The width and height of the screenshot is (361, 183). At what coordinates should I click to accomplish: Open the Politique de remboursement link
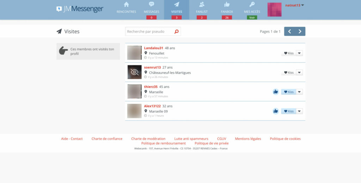[164, 143]
